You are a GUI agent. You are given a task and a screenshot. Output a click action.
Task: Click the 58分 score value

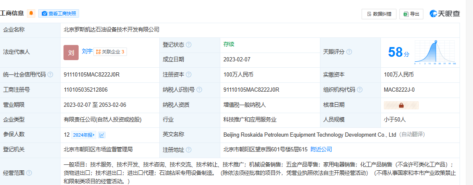point(399,52)
